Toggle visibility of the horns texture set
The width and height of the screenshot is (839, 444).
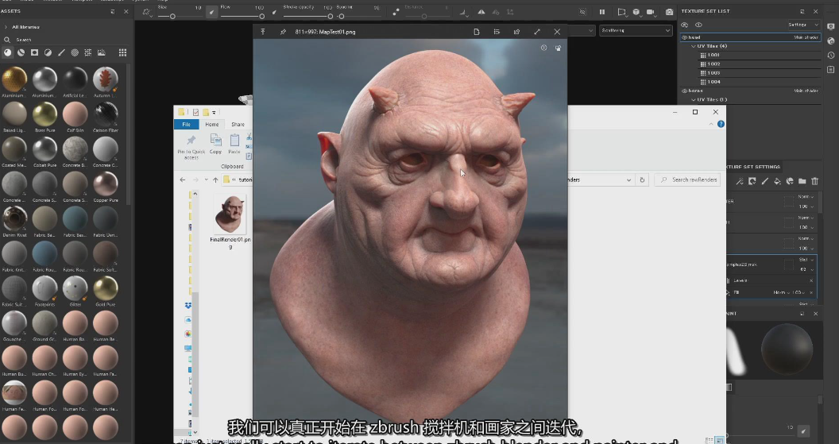coord(685,91)
